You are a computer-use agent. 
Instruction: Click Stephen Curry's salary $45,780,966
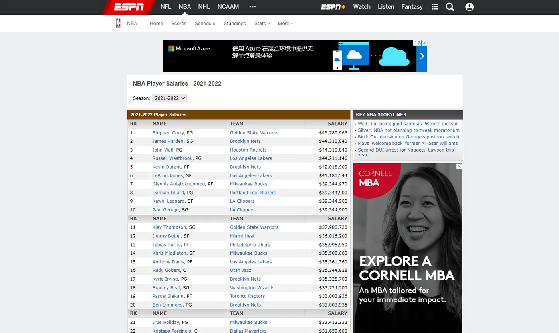click(x=333, y=133)
